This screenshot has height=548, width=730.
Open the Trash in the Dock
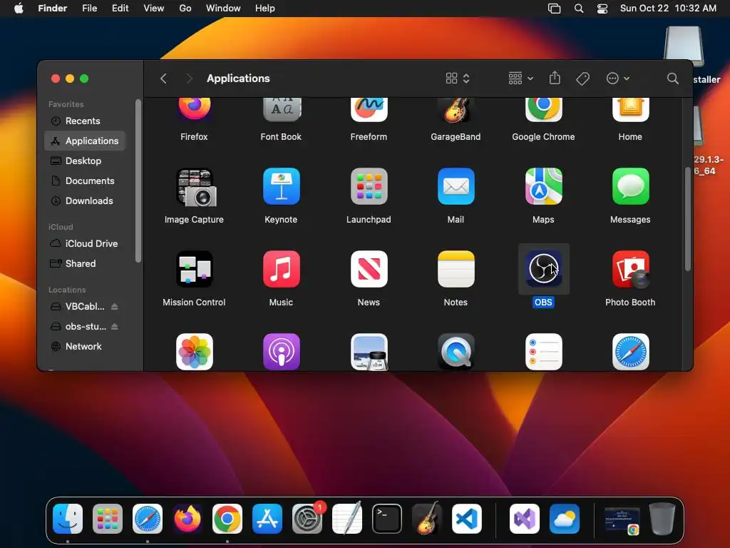coord(662,519)
